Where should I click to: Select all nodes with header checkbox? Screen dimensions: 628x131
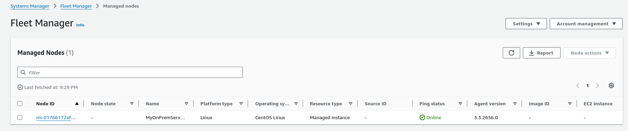point(20,104)
